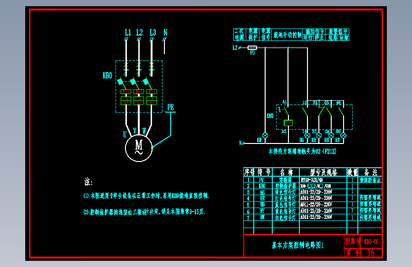Click the HB indicator lamp symbol
412x267 pixels.
[331, 135]
